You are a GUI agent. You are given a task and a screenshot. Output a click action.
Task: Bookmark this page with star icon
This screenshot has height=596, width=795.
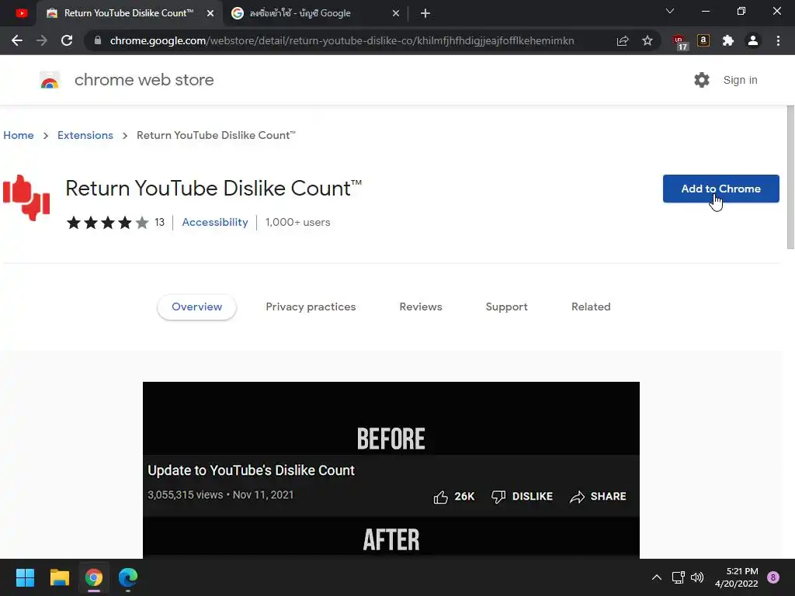coord(647,40)
